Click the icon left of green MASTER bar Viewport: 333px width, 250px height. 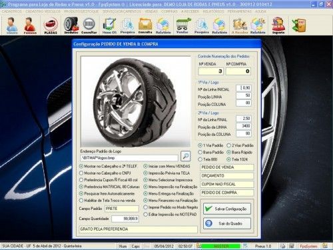point(198,246)
